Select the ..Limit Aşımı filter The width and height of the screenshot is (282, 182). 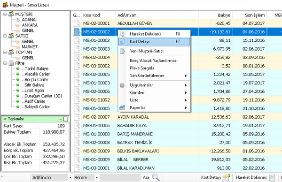(33, 91)
